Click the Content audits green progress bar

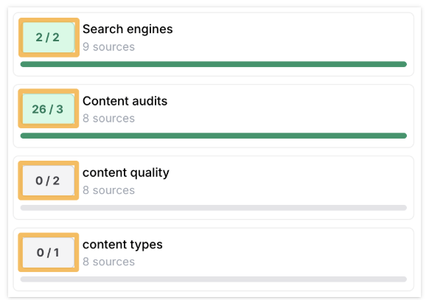pyautogui.click(x=214, y=136)
